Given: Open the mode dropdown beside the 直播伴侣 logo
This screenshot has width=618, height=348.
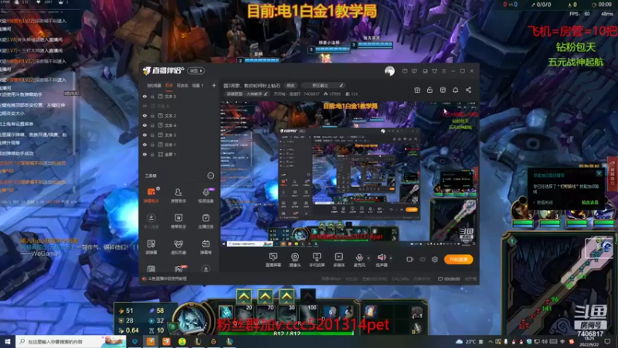Looking at the screenshot, I should pyautogui.click(x=196, y=70).
